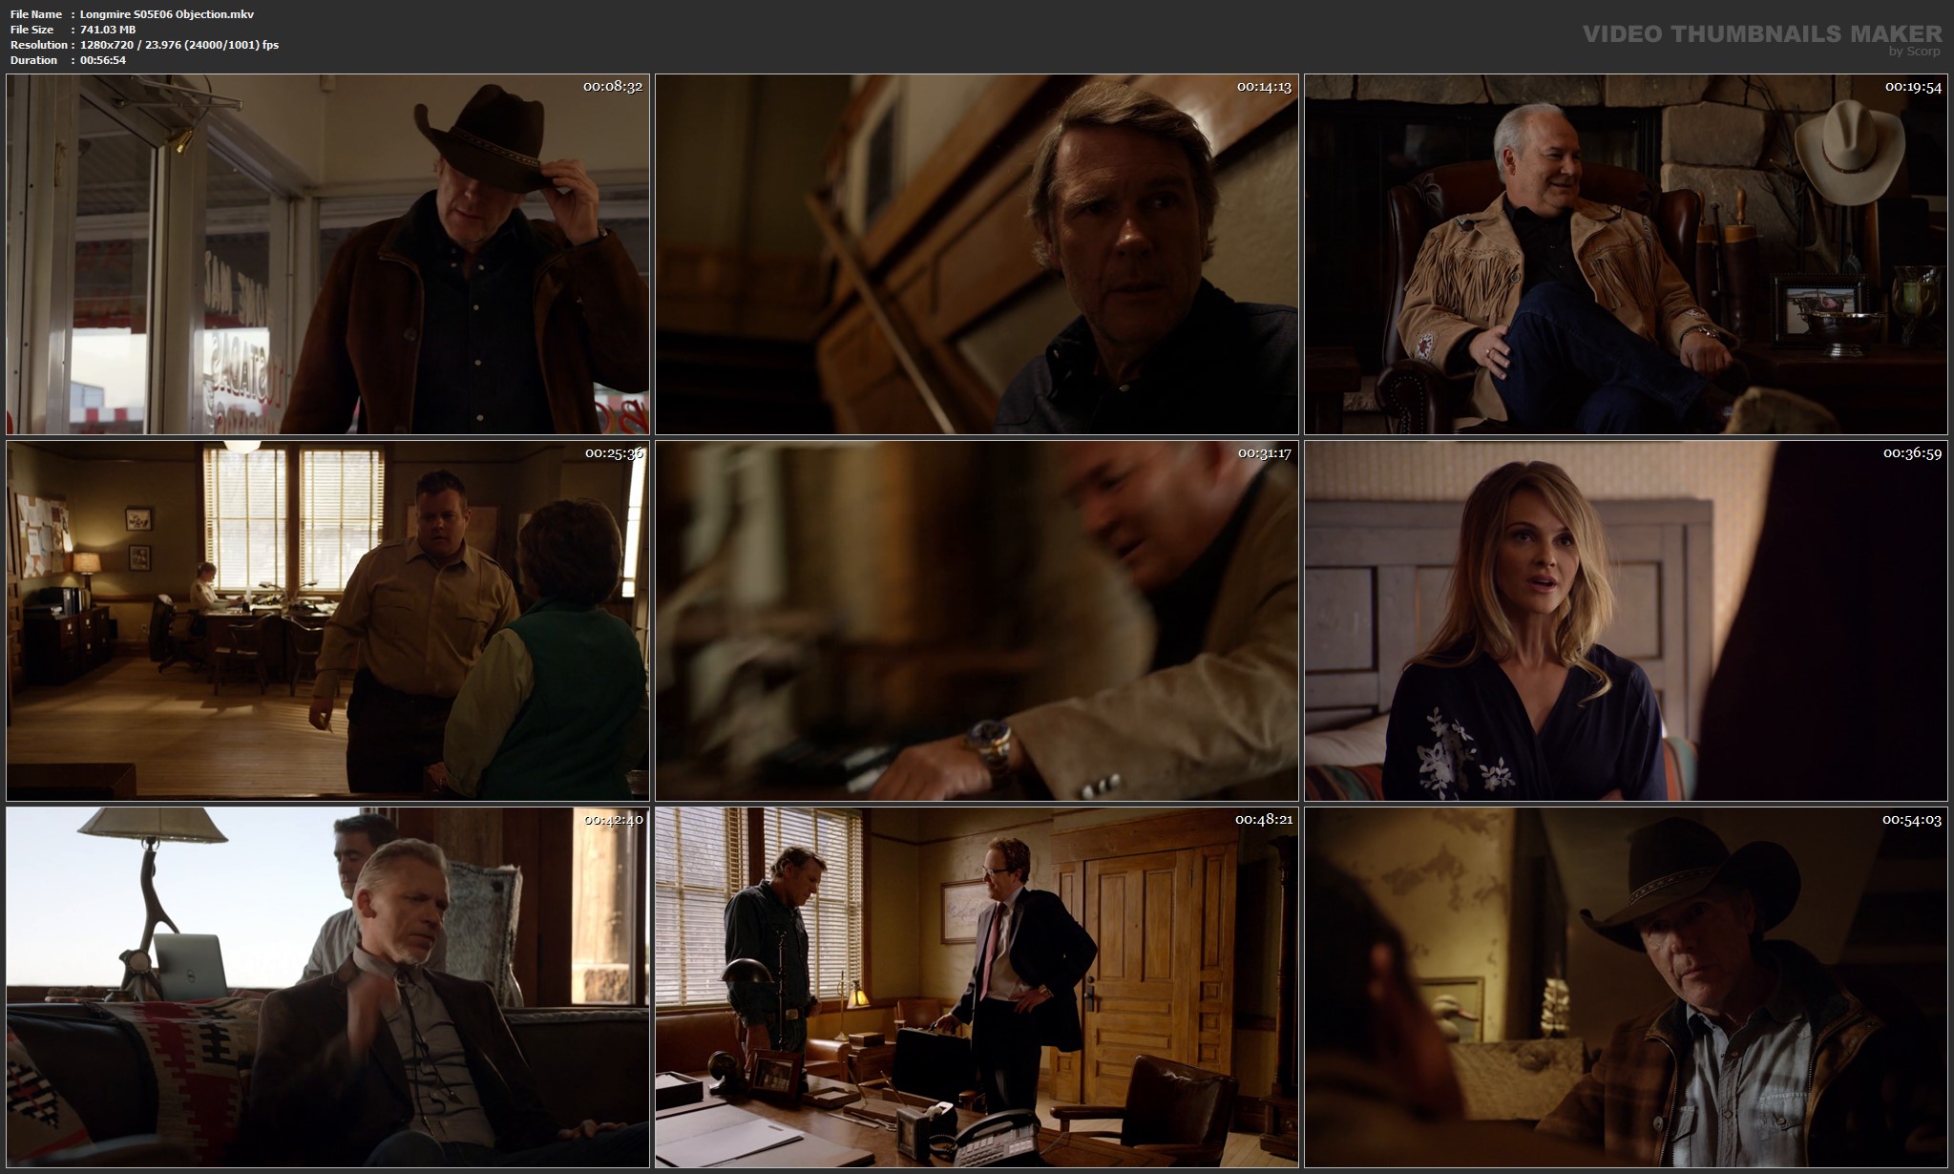This screenshot has width=1954, height=1174.
Task: Click the 'by Scorp' credit text
Action: coord(1914,52)
